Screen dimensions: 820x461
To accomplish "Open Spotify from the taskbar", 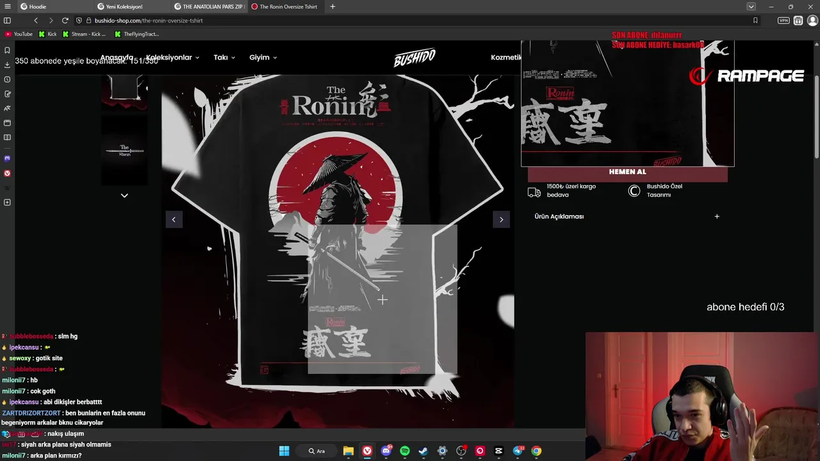I will pos(405,451).
